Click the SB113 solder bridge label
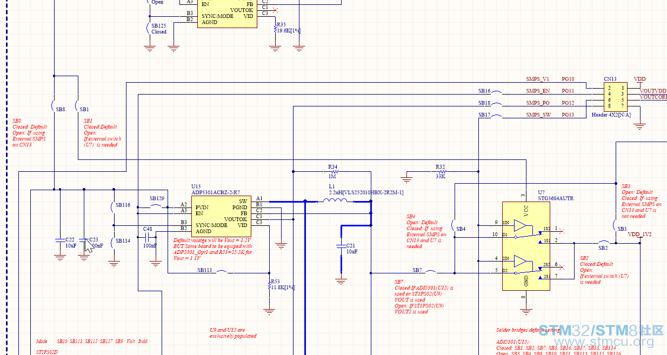The width and height of the screenshot is (667, 355). [205, 270]
